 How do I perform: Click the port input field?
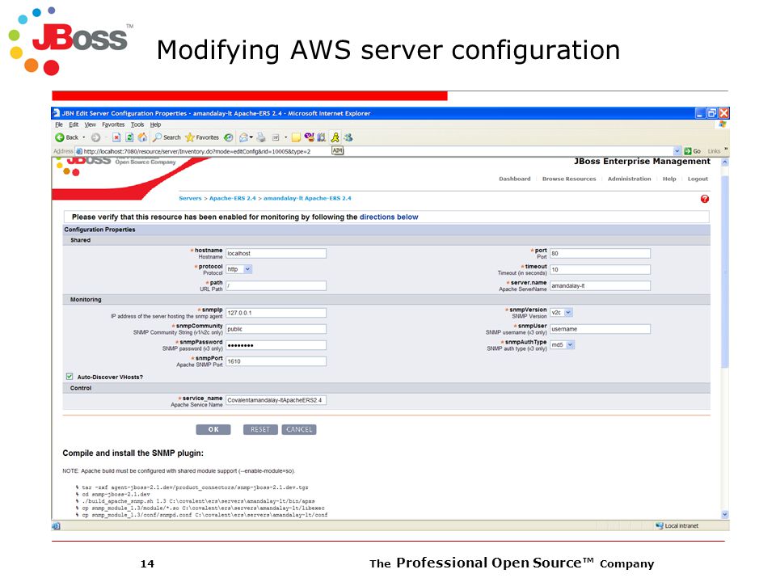(600, 253)
